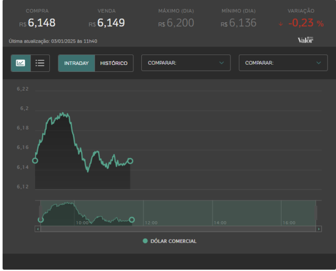Select the HISTÓRICO tab
The width and height of the screenshot is (336, 271).
click(114, 63)
